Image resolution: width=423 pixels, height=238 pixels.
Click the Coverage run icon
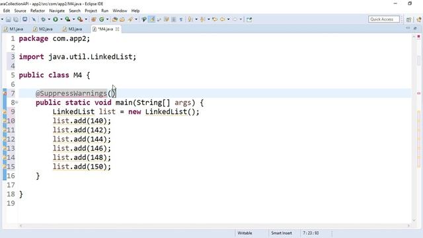click(67, 19)
